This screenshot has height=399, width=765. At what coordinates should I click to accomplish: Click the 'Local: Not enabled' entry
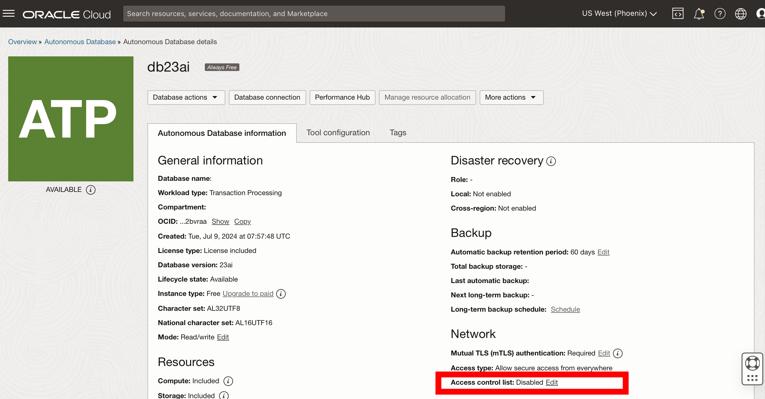pyautogui.click(x=481, y=194)
